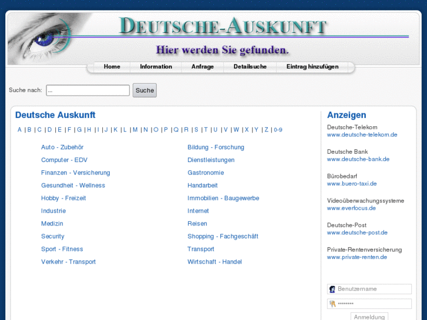This screenshot has height=320, width=427.
Task: Open the Industrie category
Action: (53, 211)
